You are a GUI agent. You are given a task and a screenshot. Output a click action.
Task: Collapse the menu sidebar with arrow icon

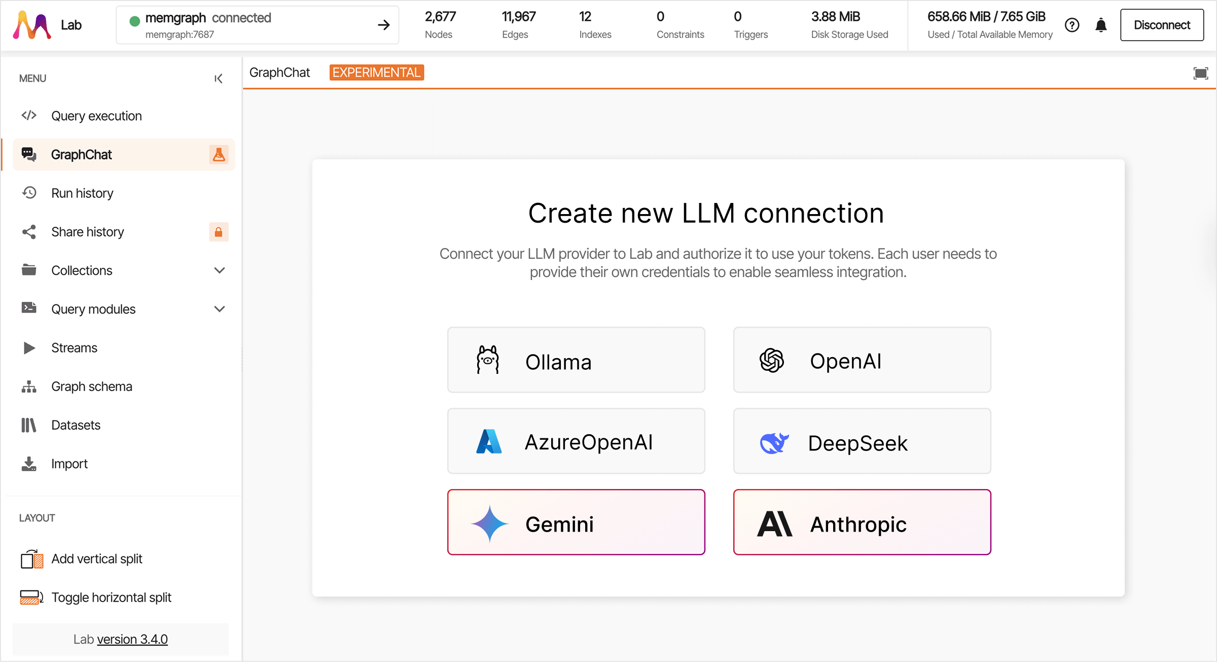click(219, 79)
